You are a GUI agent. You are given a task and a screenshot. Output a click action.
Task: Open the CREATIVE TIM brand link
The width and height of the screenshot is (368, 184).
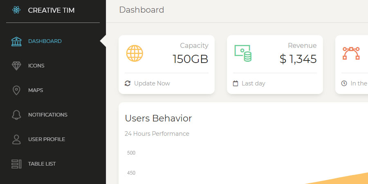point(51,10)
